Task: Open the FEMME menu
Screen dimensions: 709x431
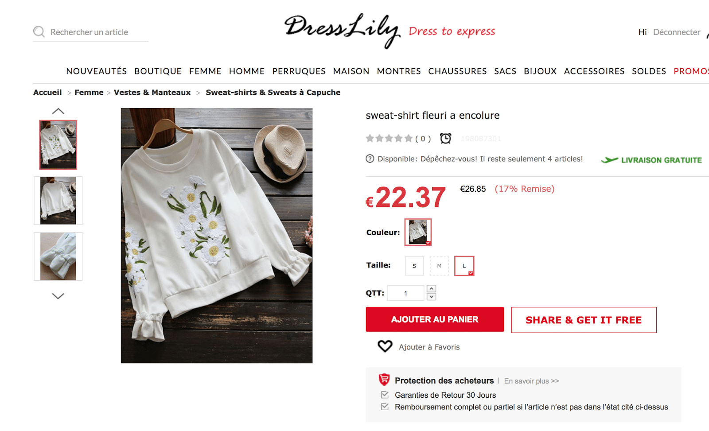Action: pyautogui.click(x=205, y=71)
